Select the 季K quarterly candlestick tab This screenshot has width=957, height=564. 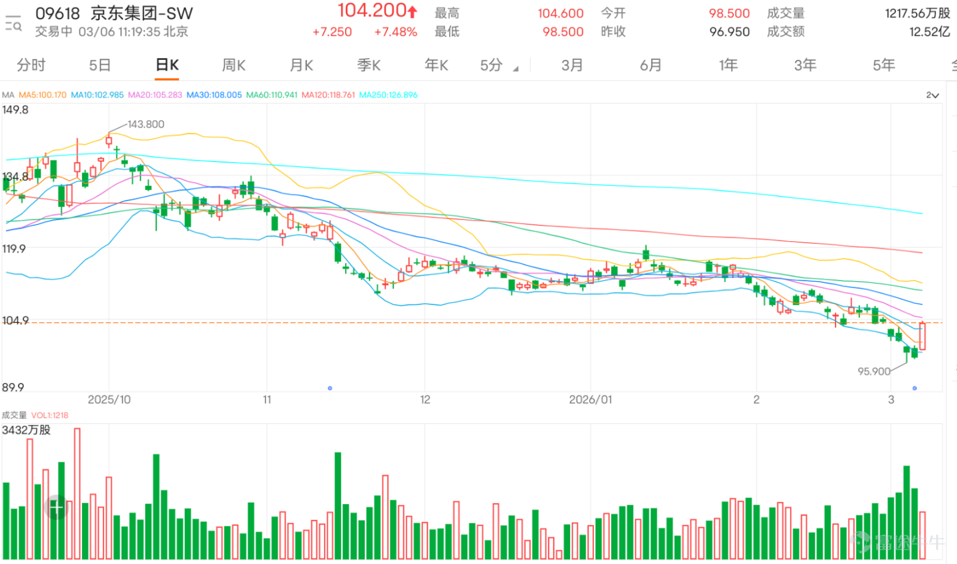(369, 65)
